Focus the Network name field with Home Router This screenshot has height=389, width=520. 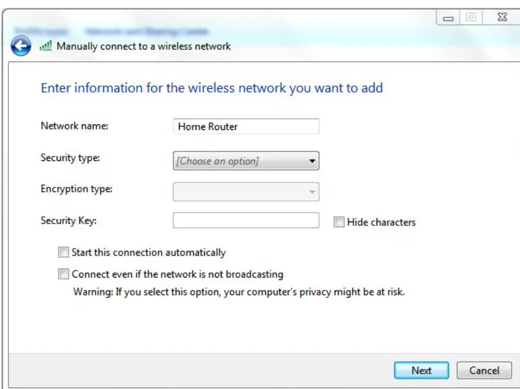coord(246,126)
